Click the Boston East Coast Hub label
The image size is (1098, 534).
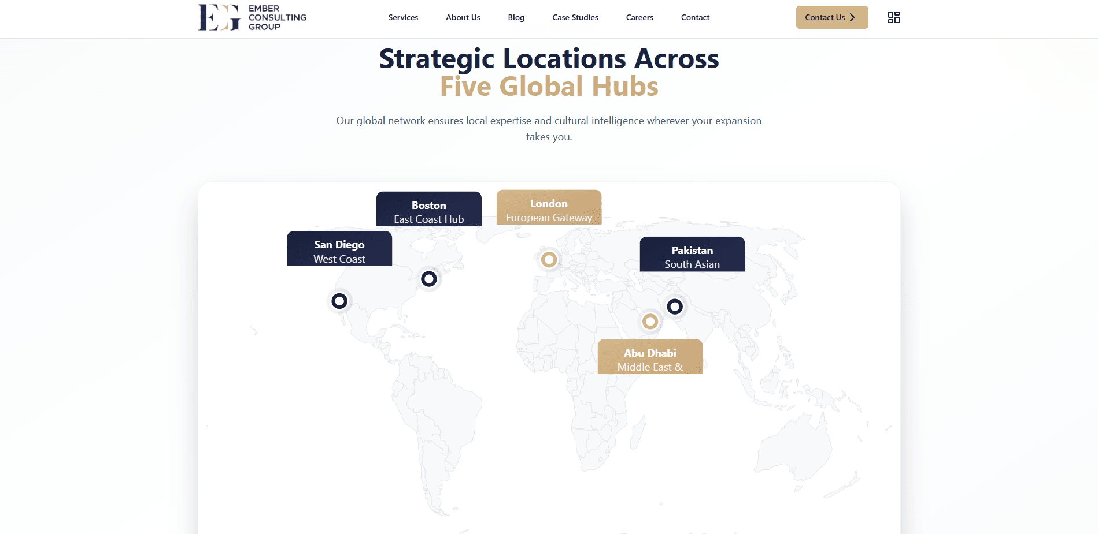tap(429, 209)
